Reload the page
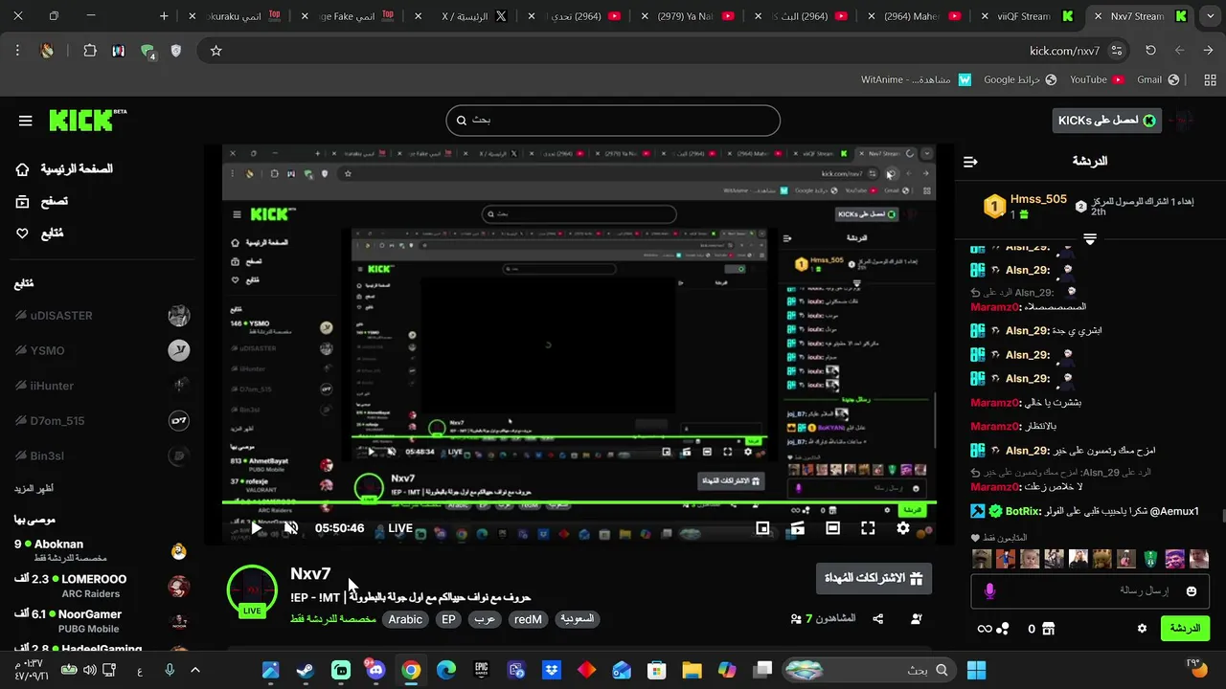 [x=1150, y=51]
